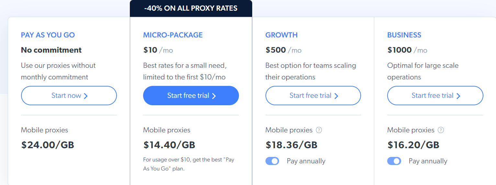
Task: Start free trial for the Growth plan
Action: click(x=313, y=96)
